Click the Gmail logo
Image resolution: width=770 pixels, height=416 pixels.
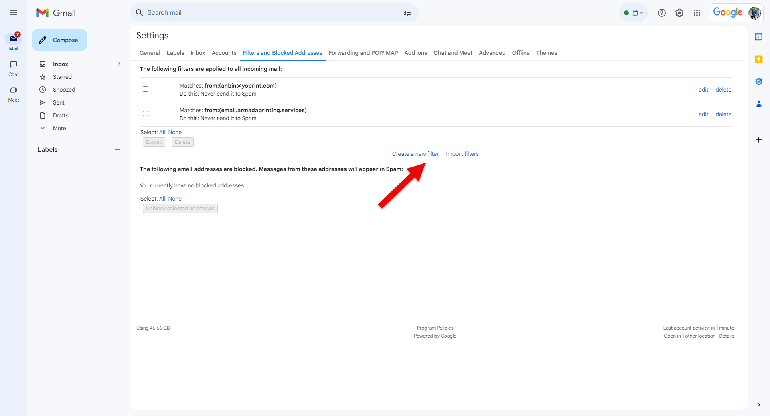(x=56, y=13)
